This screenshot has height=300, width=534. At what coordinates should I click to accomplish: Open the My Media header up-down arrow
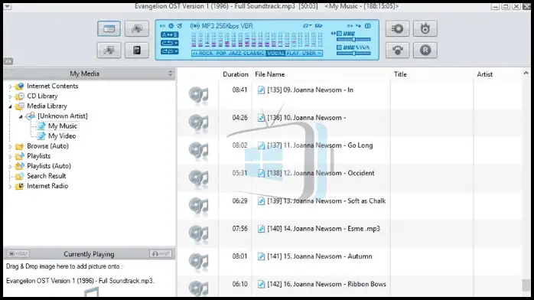[171, 73]
